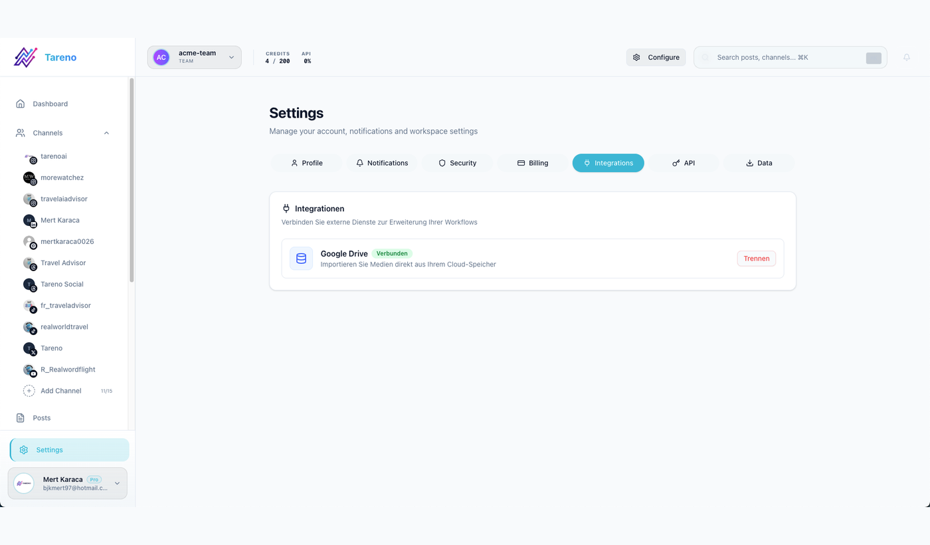Click the sidebar vertical scrollbar

click(x=132, y=180)
